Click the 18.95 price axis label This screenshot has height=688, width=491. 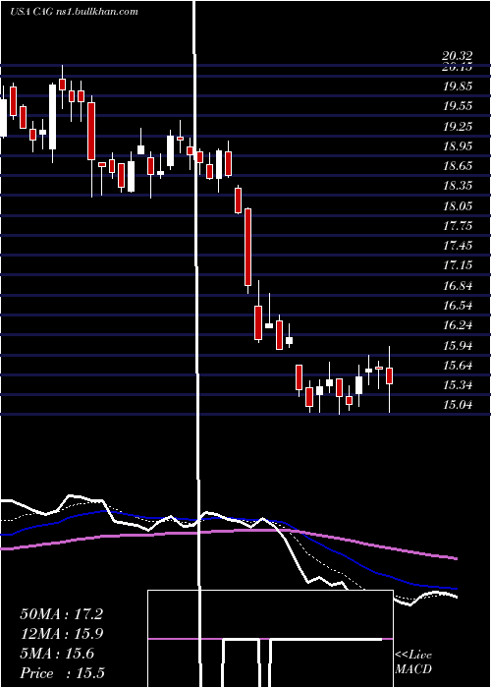(x=458, y=146)
